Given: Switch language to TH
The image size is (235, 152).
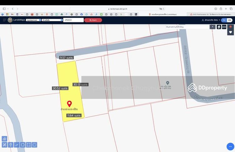Looking at the screenshot, I should coord(223,20).
